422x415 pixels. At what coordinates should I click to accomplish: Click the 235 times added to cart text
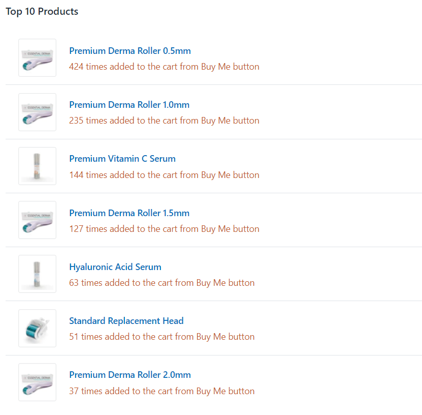point(164,121)
